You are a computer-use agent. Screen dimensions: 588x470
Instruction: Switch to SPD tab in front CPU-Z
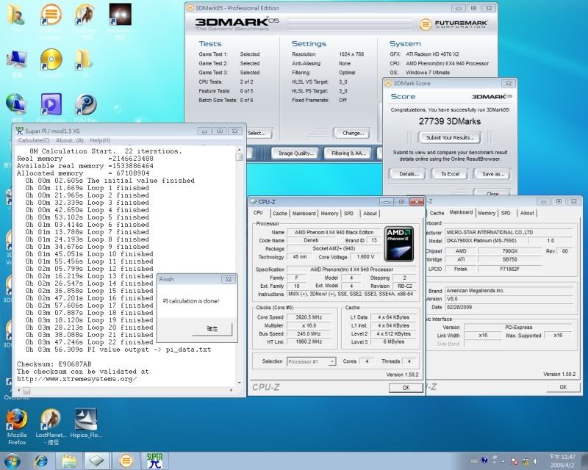[x=348, y=213]
